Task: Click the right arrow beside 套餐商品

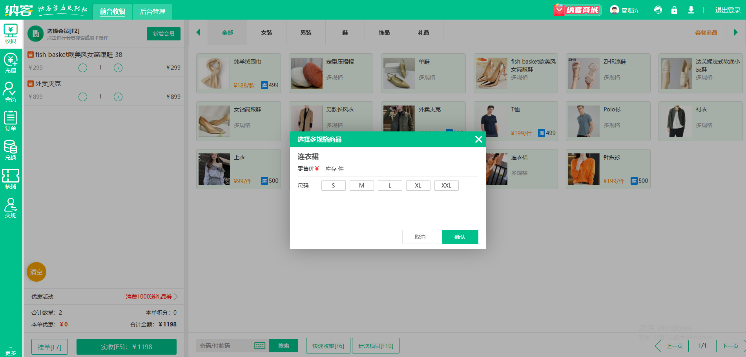Action: pyautogui.click(x=736, y=33)
